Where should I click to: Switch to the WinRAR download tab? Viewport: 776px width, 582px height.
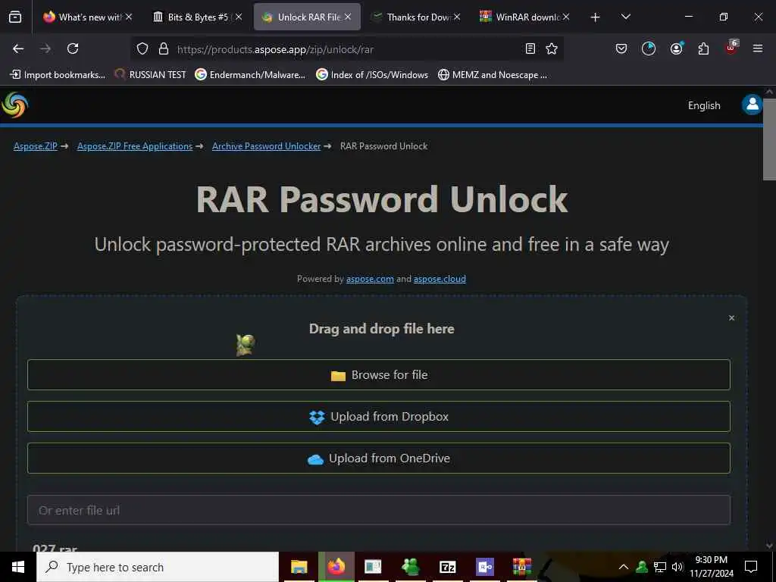524,17
